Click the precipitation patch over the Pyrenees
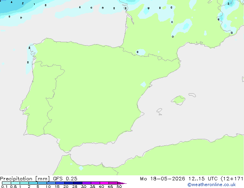The image size is (244, 188). [141, 52]
